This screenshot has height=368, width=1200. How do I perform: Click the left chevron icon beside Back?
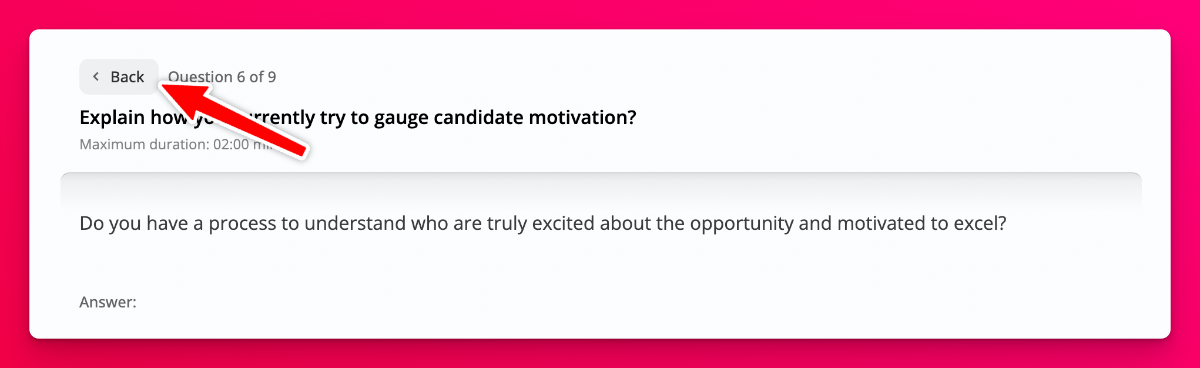[96, 77]
